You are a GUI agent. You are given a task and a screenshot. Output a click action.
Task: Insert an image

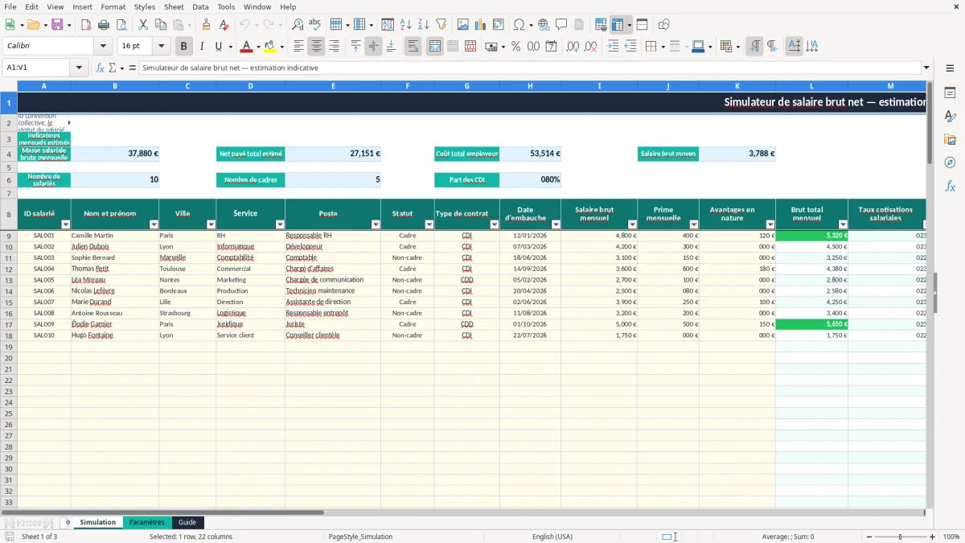click(x=463, y=25)
